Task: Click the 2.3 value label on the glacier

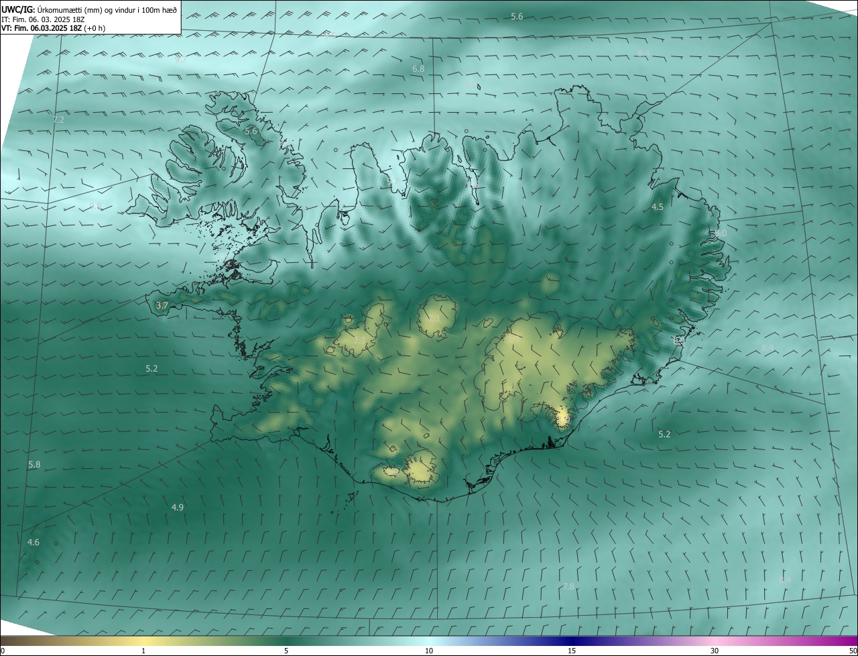Action: pos(359,341)
